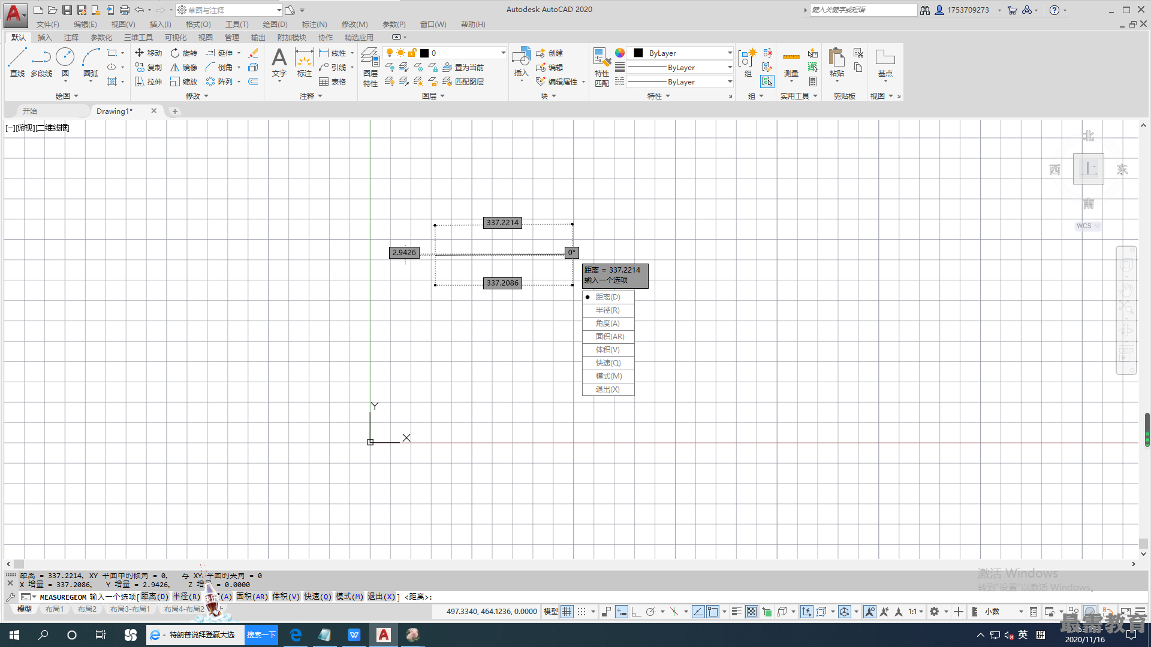Click the Group (组) icon
The height and width of the screenshot is (647, 1151).
748,62
